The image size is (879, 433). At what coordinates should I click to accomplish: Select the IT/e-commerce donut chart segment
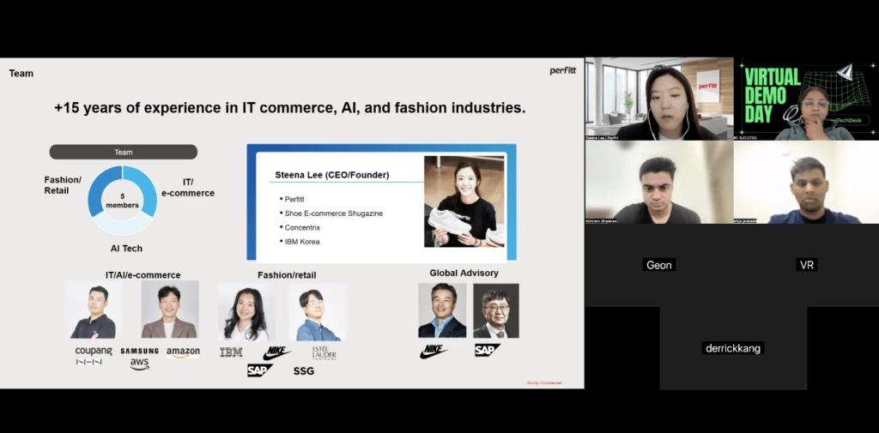tap(147, 190)
